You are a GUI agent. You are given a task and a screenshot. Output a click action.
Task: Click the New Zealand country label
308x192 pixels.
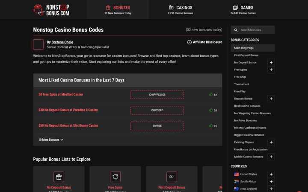[x=248, y=189]
